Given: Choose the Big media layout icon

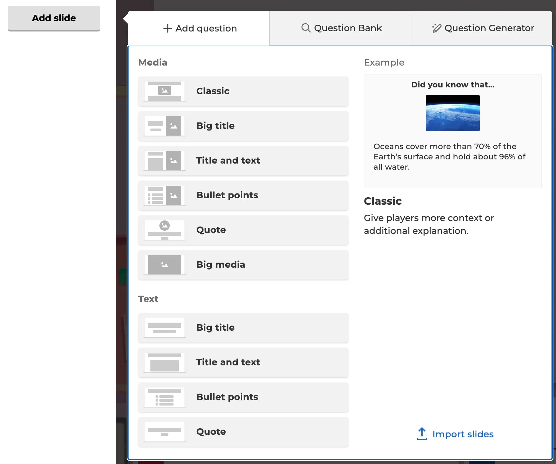Looking at the screenshot, I should [165, 265].
